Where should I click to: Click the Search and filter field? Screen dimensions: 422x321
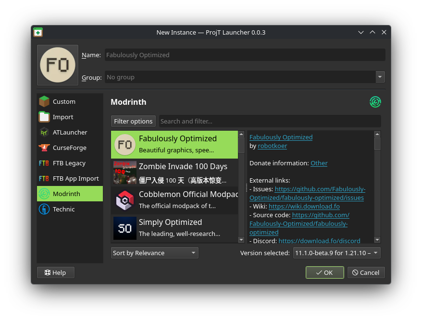point(269,121)
